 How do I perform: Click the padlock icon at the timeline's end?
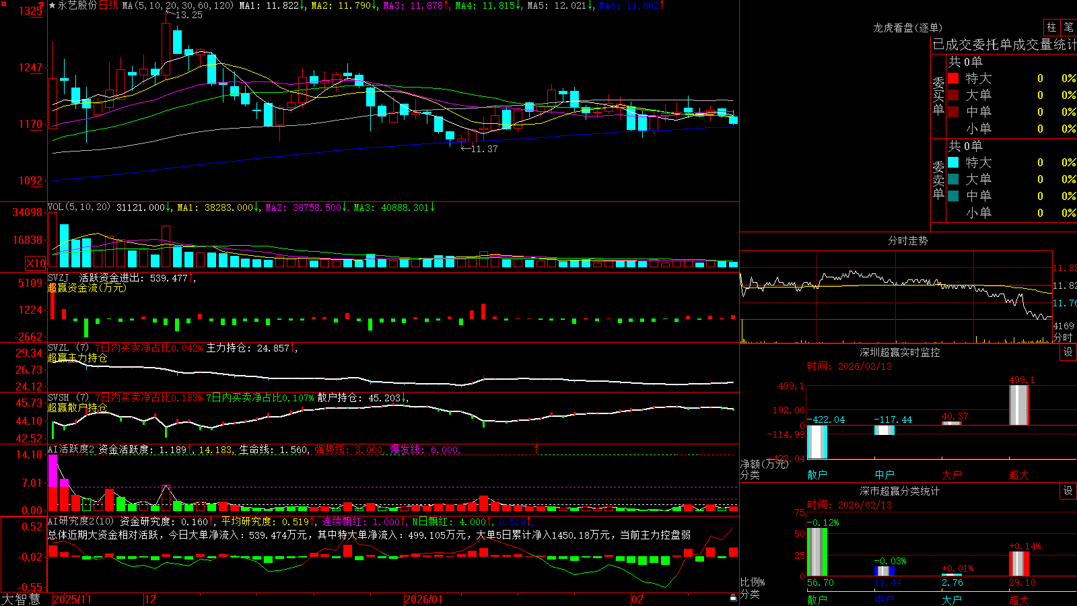(733, 598)
